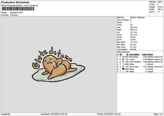Click the thread code '1178'

pos(145,59)
